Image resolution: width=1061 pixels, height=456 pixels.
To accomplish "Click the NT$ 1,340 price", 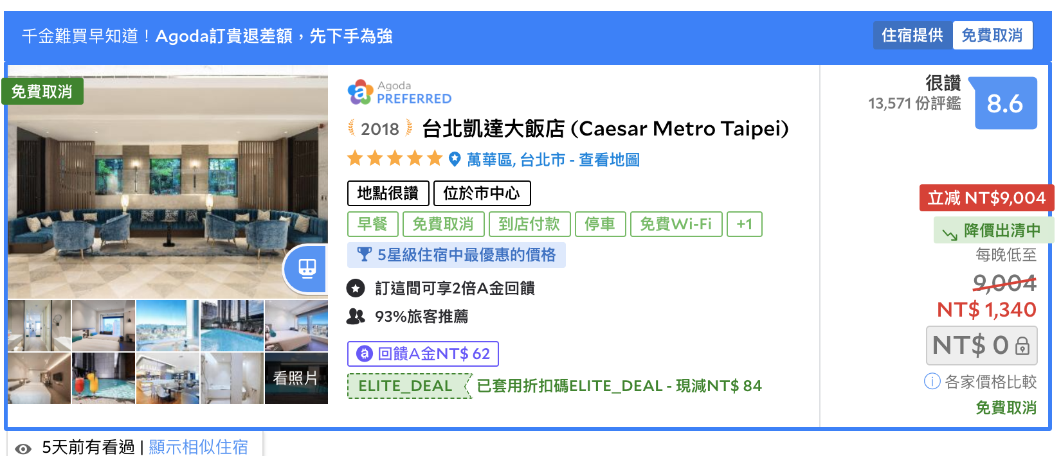I will pyautogui.click(x=986, y=310).
